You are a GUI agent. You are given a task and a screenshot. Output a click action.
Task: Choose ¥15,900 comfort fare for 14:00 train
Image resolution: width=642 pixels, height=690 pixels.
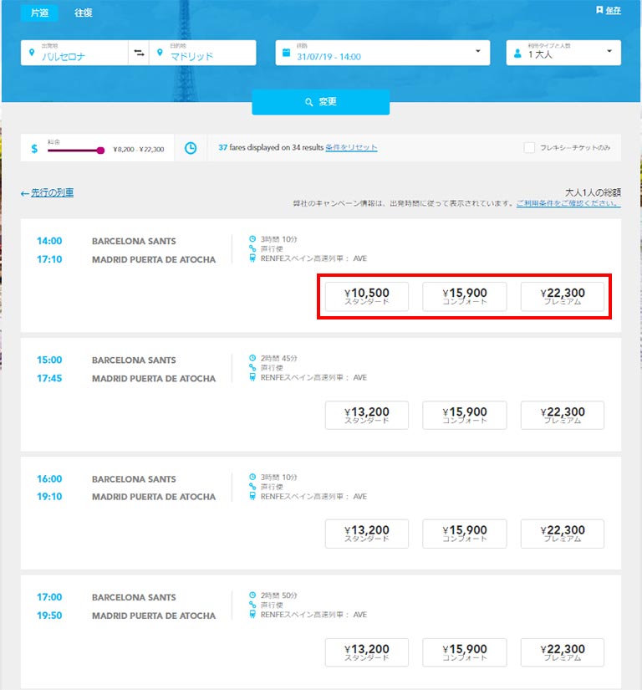coord(464,297)
